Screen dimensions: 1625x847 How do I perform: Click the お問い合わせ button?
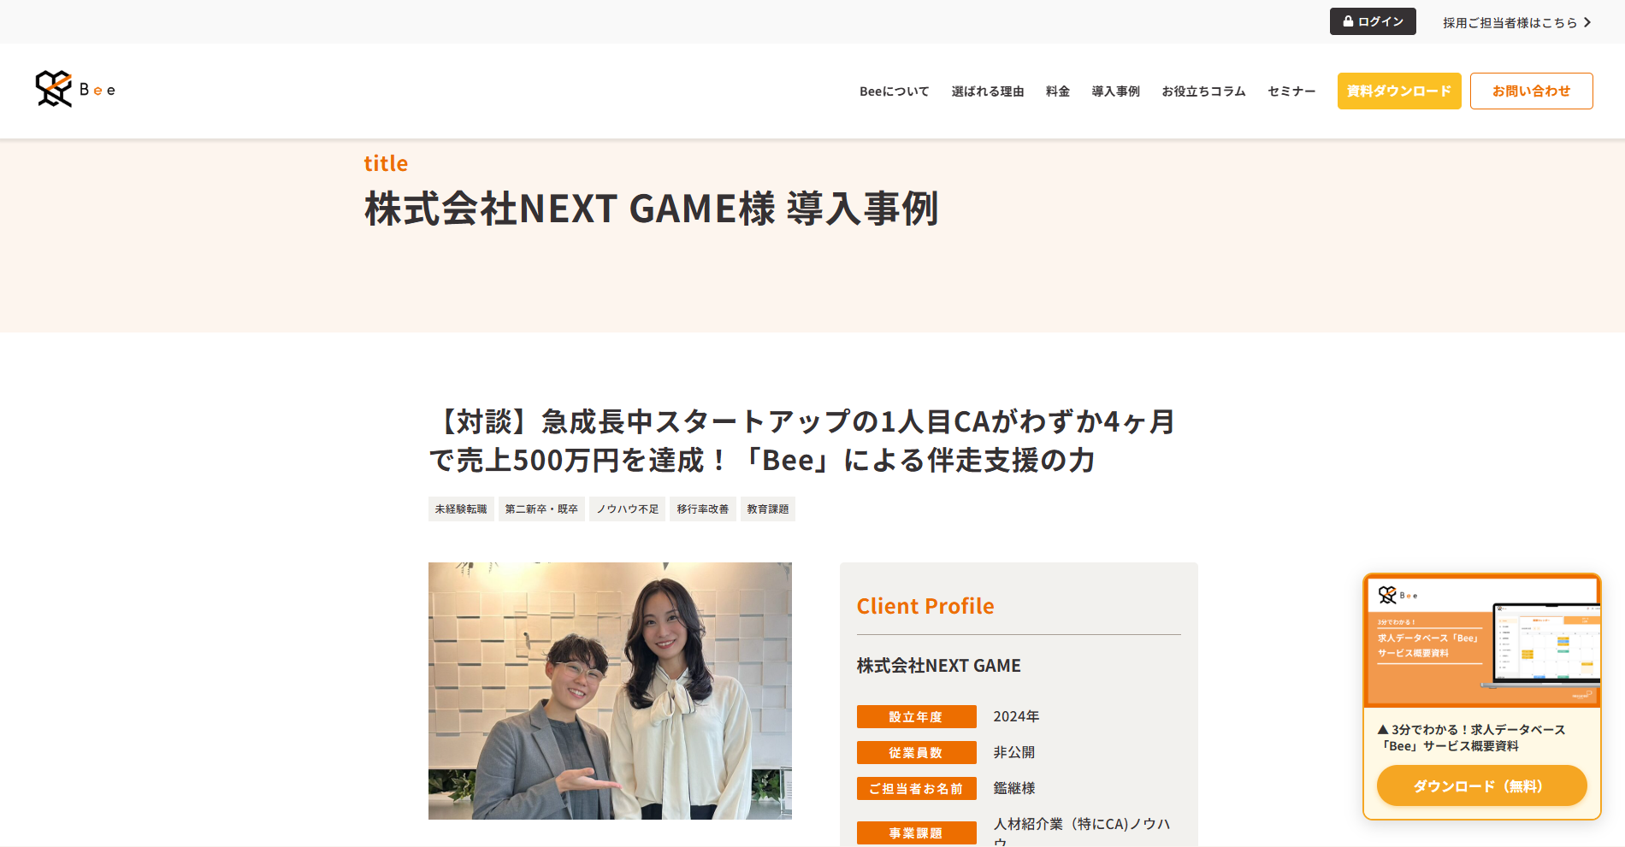[x=1531, y=91]
